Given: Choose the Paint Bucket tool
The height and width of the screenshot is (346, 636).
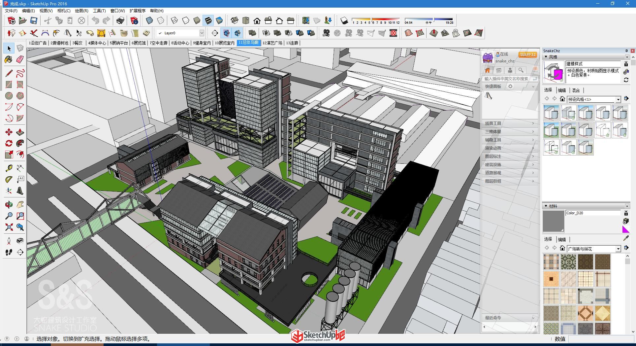Looking at the screenshot, I should (x=9, y=59).
